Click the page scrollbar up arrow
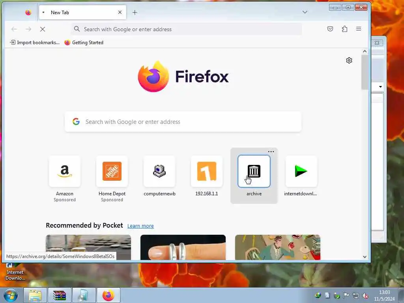 coord(365,51)
